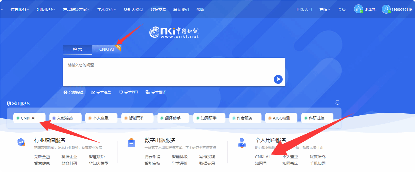Expand the 作者服务 dropdown menu

pyautogui.click(x=20, y=10)
